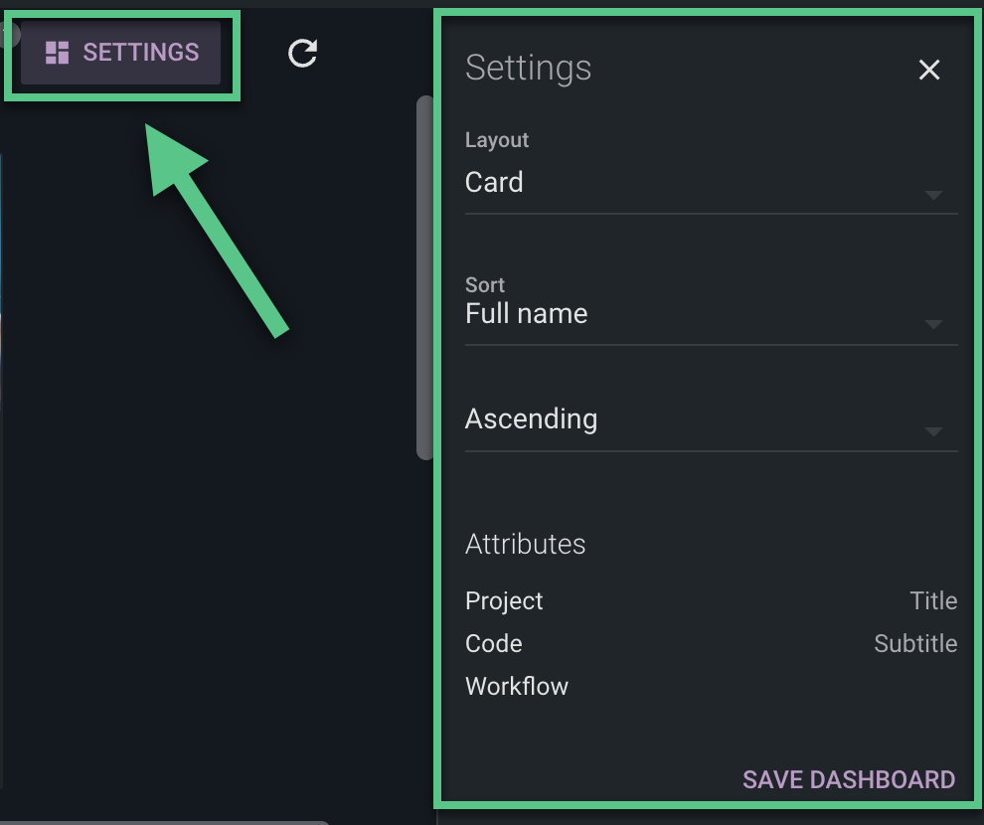This screenshot has height=825, width=984.
Task: Open the Sort dropdown showing Full name
Action: coord(711,314)
